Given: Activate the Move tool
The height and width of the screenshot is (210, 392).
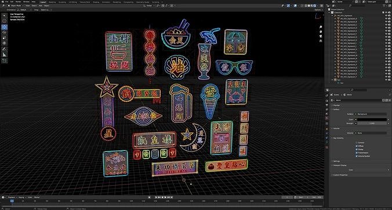Looking at the screenshot, I should [5, 27].
